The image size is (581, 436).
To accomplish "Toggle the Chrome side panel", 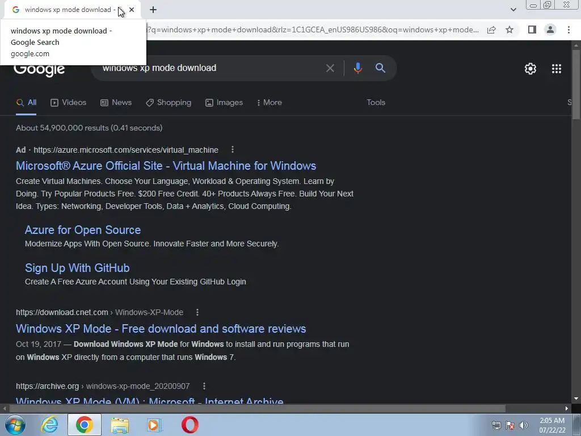I will click(x=532, y=30).
